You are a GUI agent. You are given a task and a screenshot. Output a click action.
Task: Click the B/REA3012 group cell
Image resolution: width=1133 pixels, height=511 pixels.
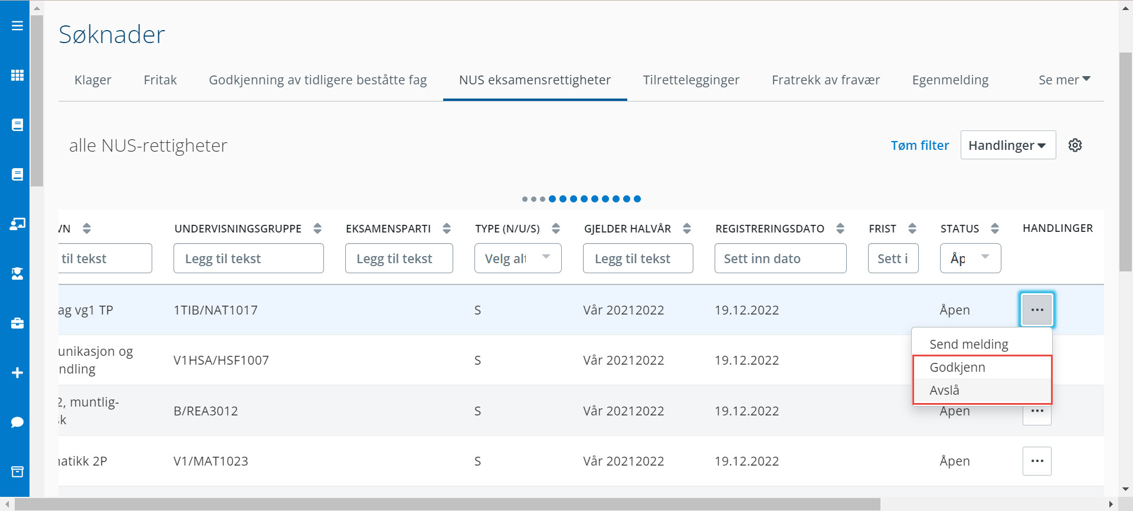[x=206, y=411]
